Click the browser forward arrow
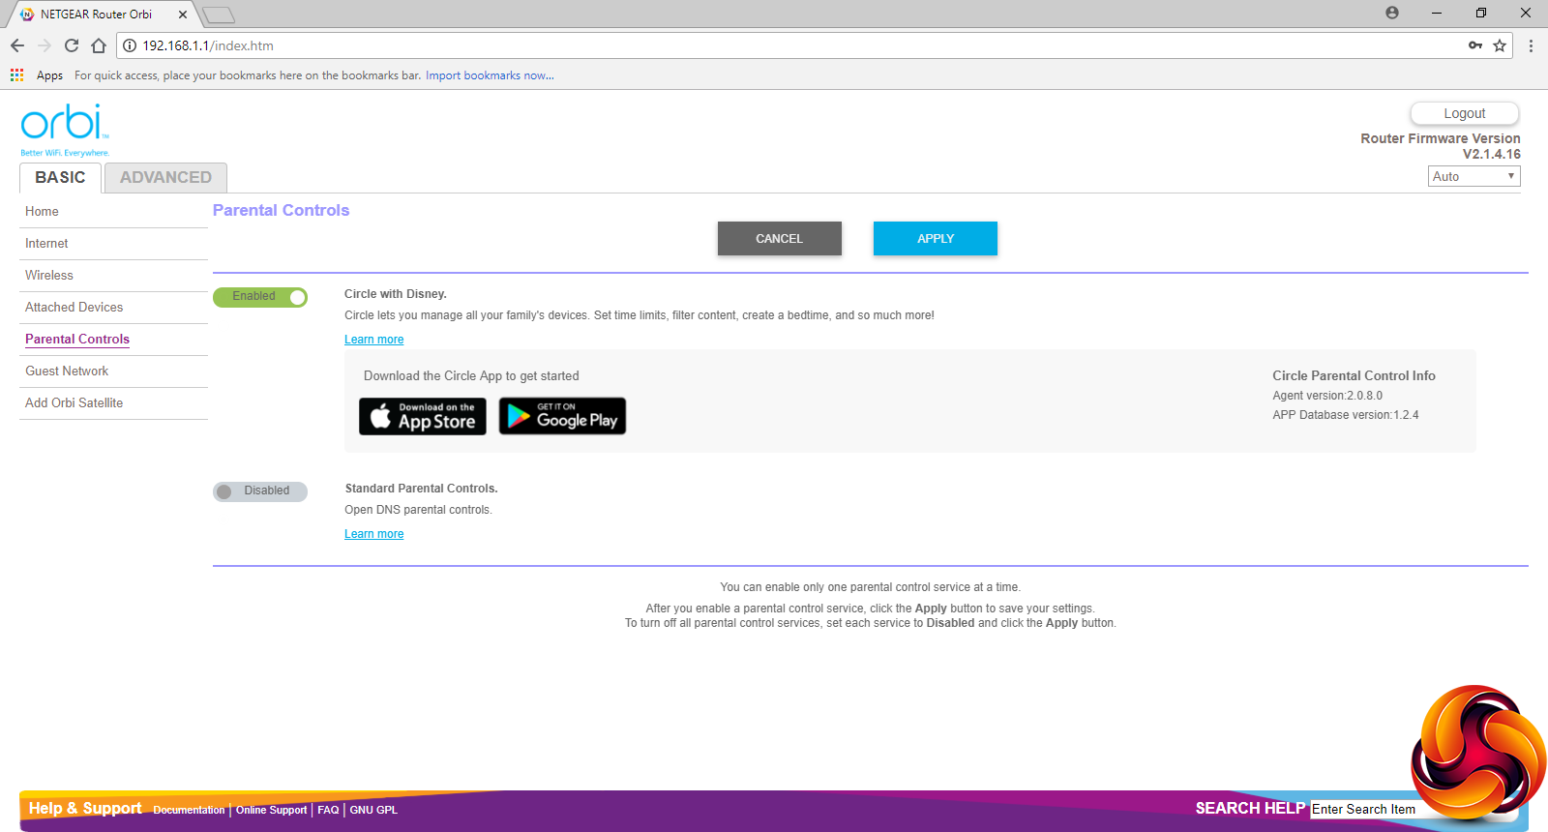The height and width of the screenshot is (832, 1548). tap(45, 45)
